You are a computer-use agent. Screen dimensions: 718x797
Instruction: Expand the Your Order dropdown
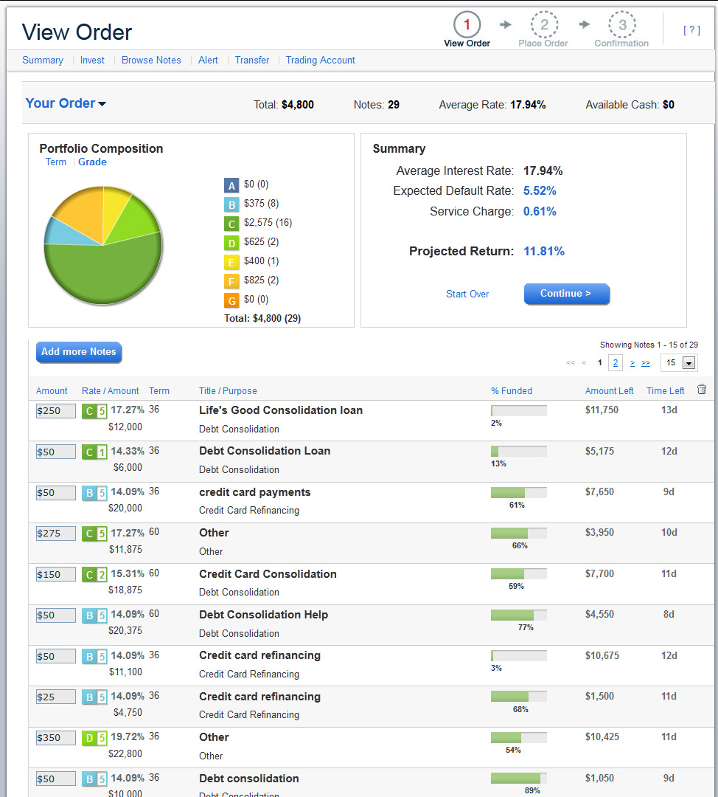point(66,103)
